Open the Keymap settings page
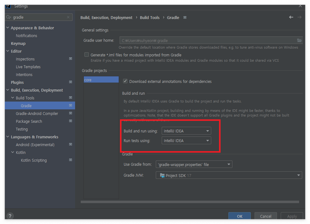310x224 pixels. click(18, 44)
